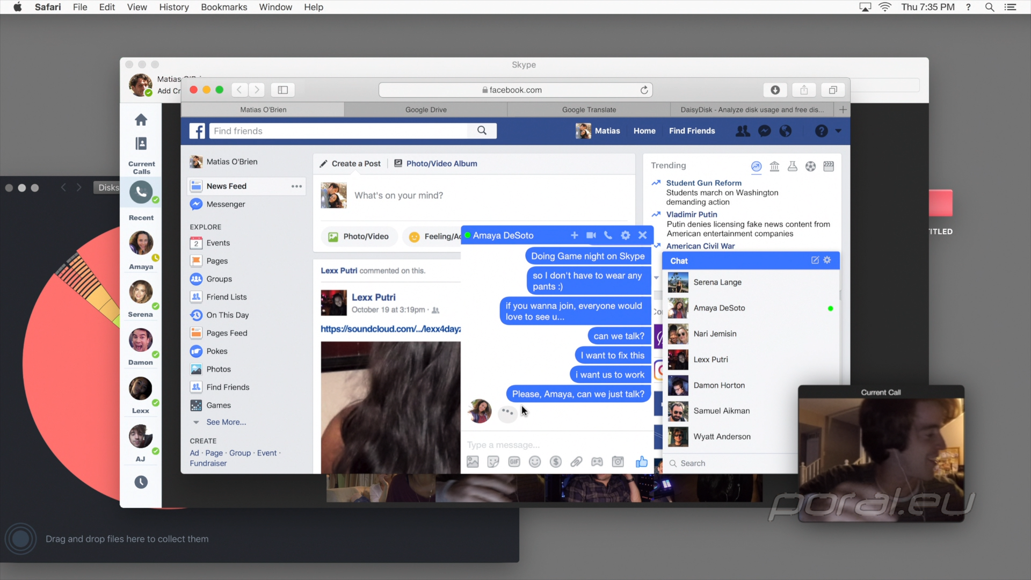The height and width of the screenshot is (580, 1031).
Task: Select Damon contact in Skype recents
Action: [x=141, y=346]
